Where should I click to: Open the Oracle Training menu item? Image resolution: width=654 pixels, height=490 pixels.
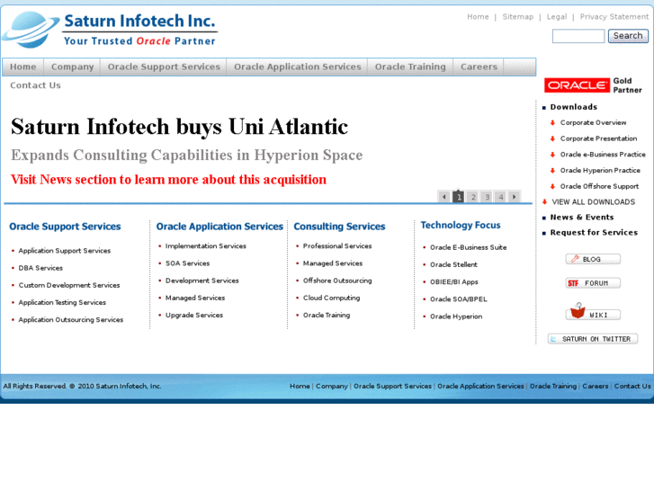coord(410,67)
